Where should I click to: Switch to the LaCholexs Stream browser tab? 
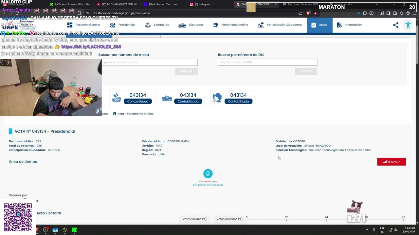(70, 4)
